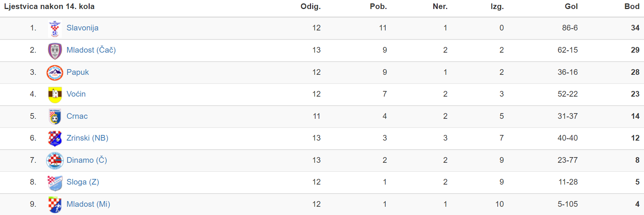Open the Dinamo (Č) team link
The height and width of the screenshot is (215, 644).
(x=87, y=160)
